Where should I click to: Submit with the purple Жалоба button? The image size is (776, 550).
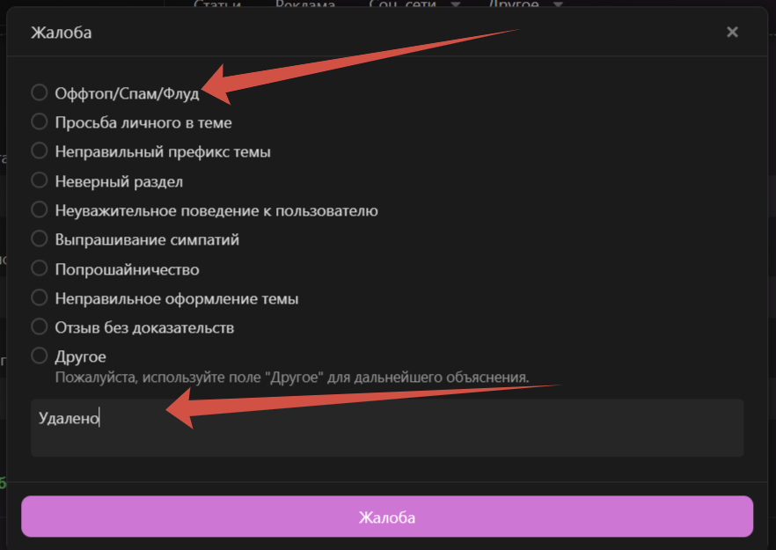(387, 517)
